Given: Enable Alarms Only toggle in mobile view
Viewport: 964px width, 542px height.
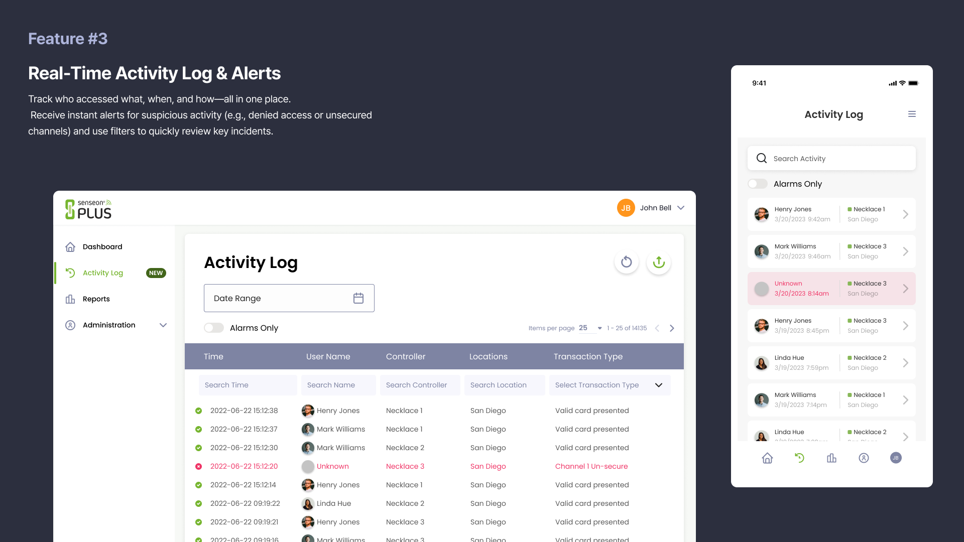Looking at the screenshot, I should [758, 184].
